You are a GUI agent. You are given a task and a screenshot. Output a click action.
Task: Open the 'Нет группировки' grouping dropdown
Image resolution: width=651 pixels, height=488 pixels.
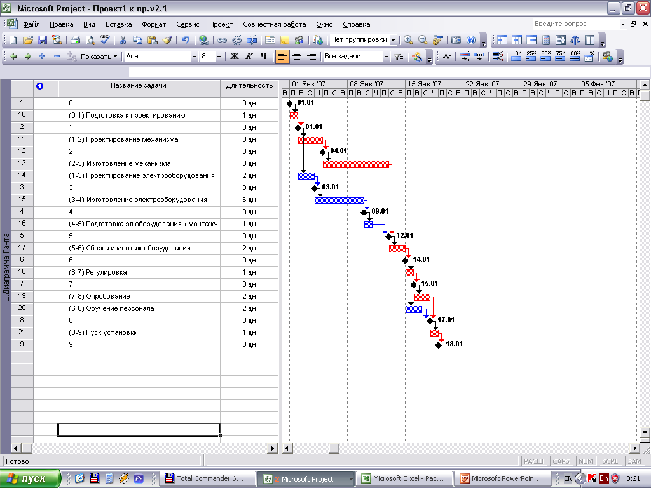click(393, 40)
